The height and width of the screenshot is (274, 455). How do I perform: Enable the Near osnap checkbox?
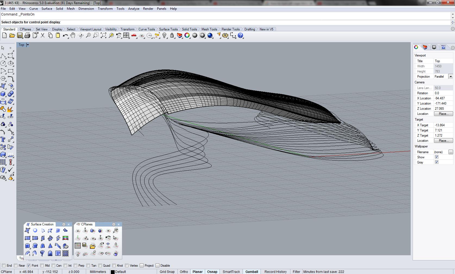[16, 266]
